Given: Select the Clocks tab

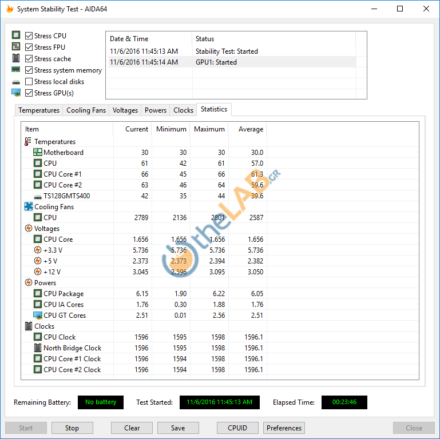Looking at the screenshot, I should tap(183, 110).
